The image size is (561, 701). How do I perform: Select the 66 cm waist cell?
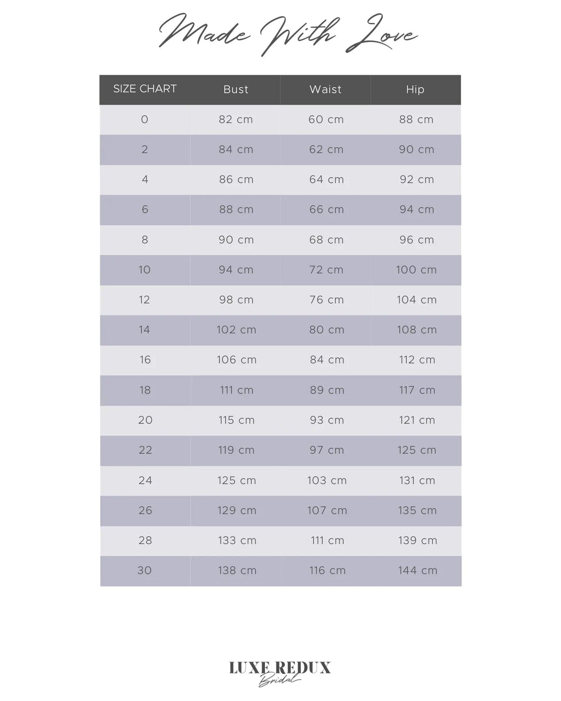[326, 210]
